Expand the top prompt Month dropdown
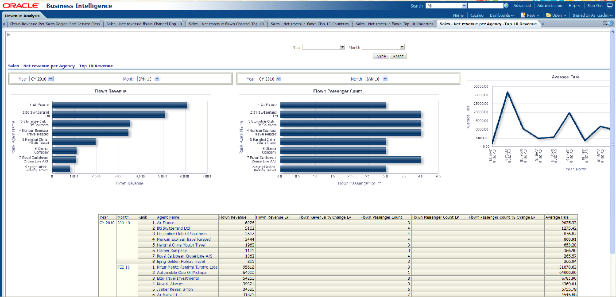616x297 pixels. (402, 47)
